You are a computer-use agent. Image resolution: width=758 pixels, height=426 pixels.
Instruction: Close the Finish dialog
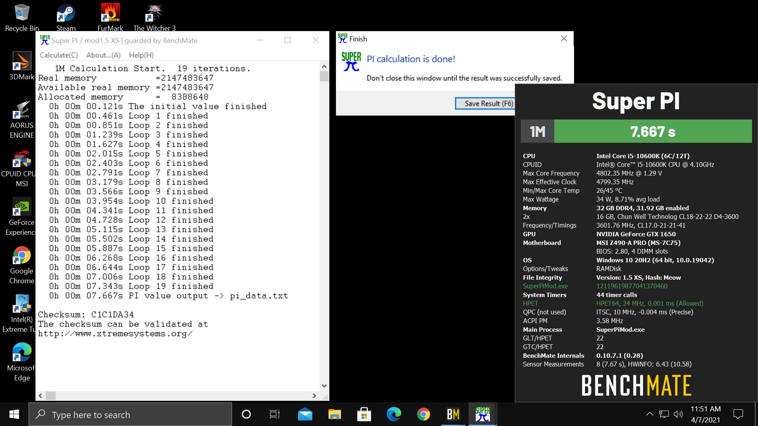tap(564, 39)
